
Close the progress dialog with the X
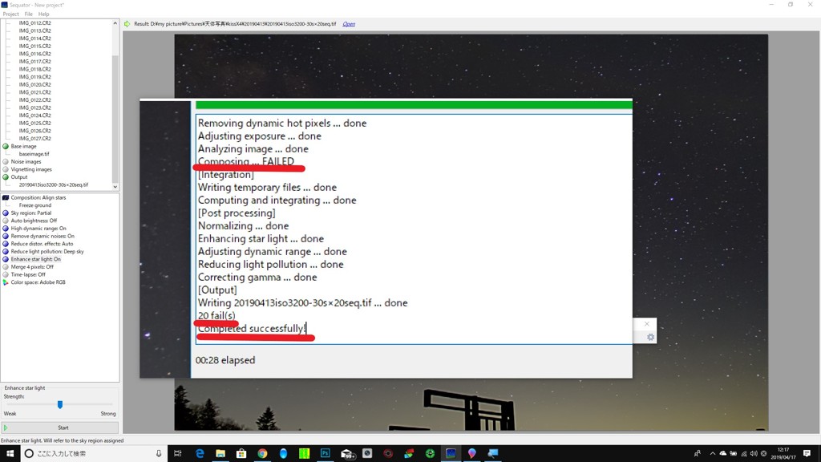(x=647, y=324)
